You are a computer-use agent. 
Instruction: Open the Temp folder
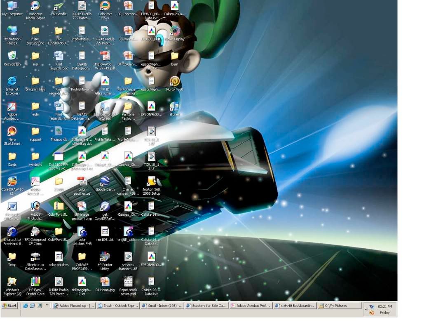click(x=12, y=259)
